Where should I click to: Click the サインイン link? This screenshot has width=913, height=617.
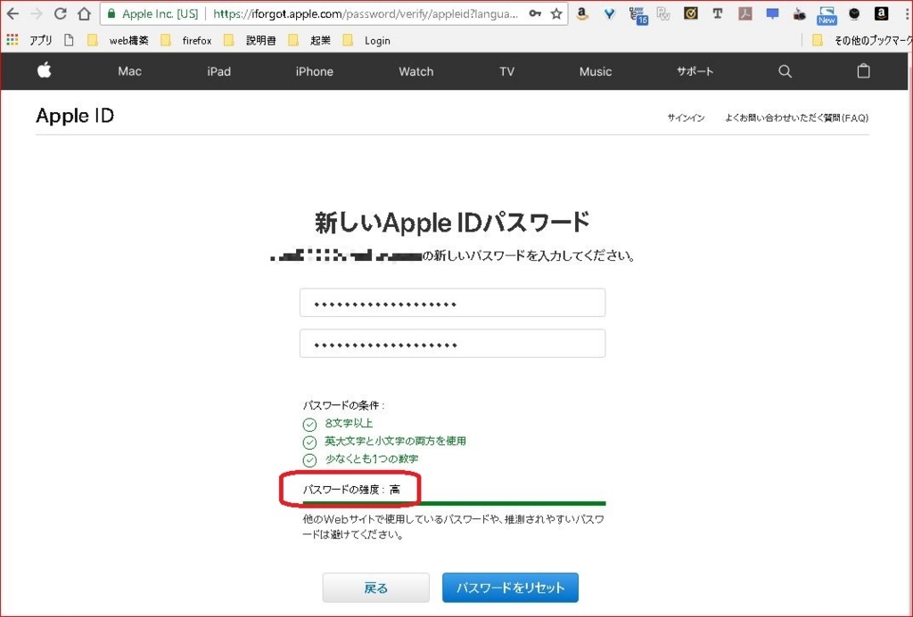tap(686, 118)
